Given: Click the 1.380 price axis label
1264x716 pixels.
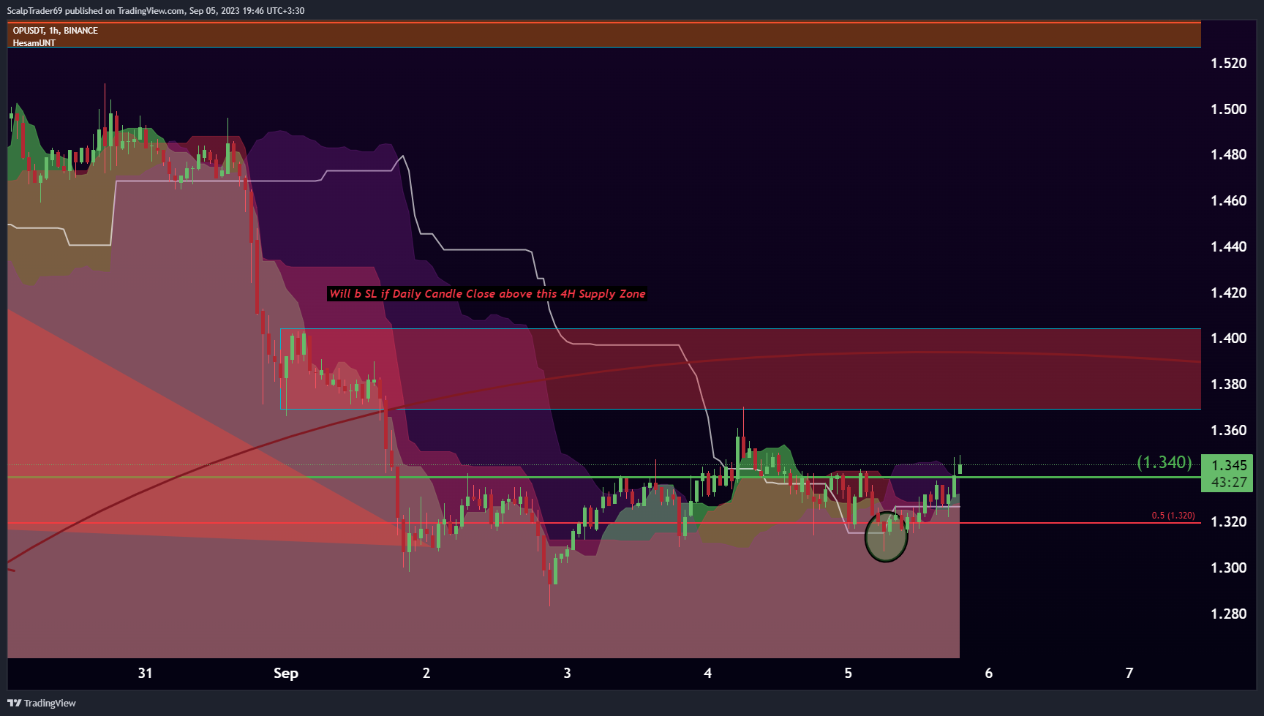Looking at the screenshot, I should click(x=1229, y=385).
